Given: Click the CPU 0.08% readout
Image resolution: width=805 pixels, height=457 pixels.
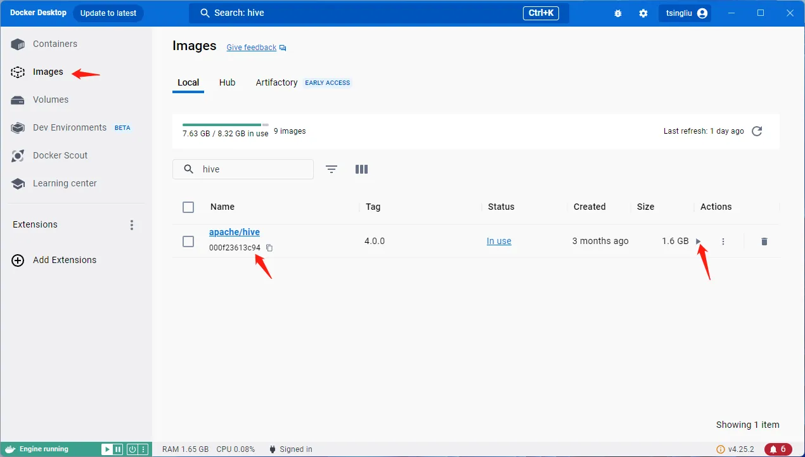Looking at the screenshot, I should point(236,449).
